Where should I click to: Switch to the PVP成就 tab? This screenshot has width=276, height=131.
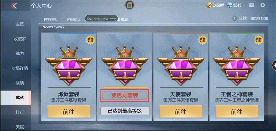tap(50, 20)
